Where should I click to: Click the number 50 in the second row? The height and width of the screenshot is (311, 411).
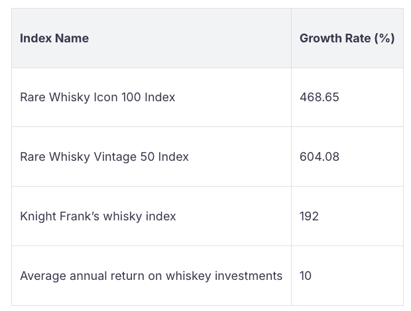point(147,157)
